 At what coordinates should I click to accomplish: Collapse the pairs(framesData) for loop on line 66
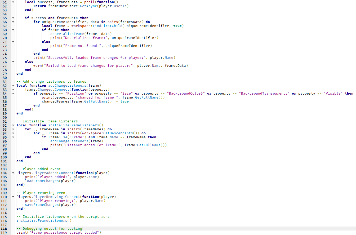click(13, 22)
